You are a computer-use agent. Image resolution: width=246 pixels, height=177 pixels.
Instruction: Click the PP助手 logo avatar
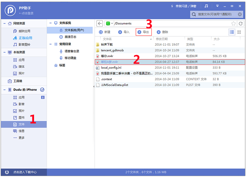pos(11,10)
